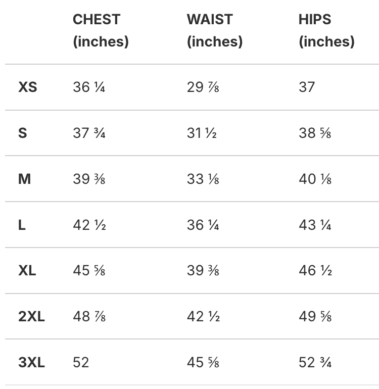
Task: Click the XS waist value 29 ⅞
Action: coord(203,87)
